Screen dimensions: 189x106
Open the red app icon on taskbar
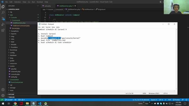coord(21,103)
